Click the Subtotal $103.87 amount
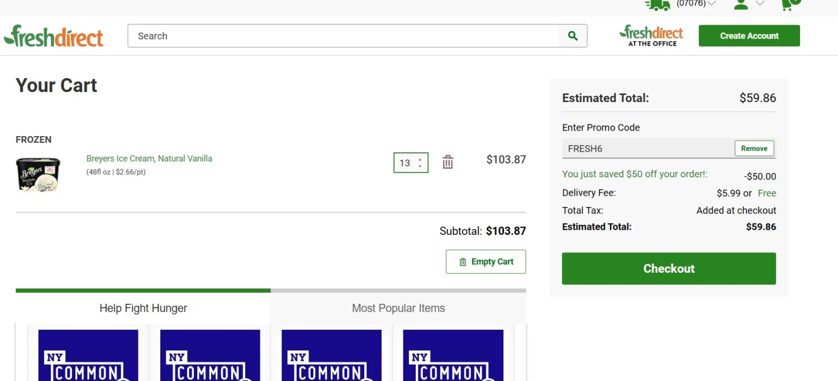Image resolution: width=838 pixels, height=381 pixels. pyautogui.click(x=506, y=231)
